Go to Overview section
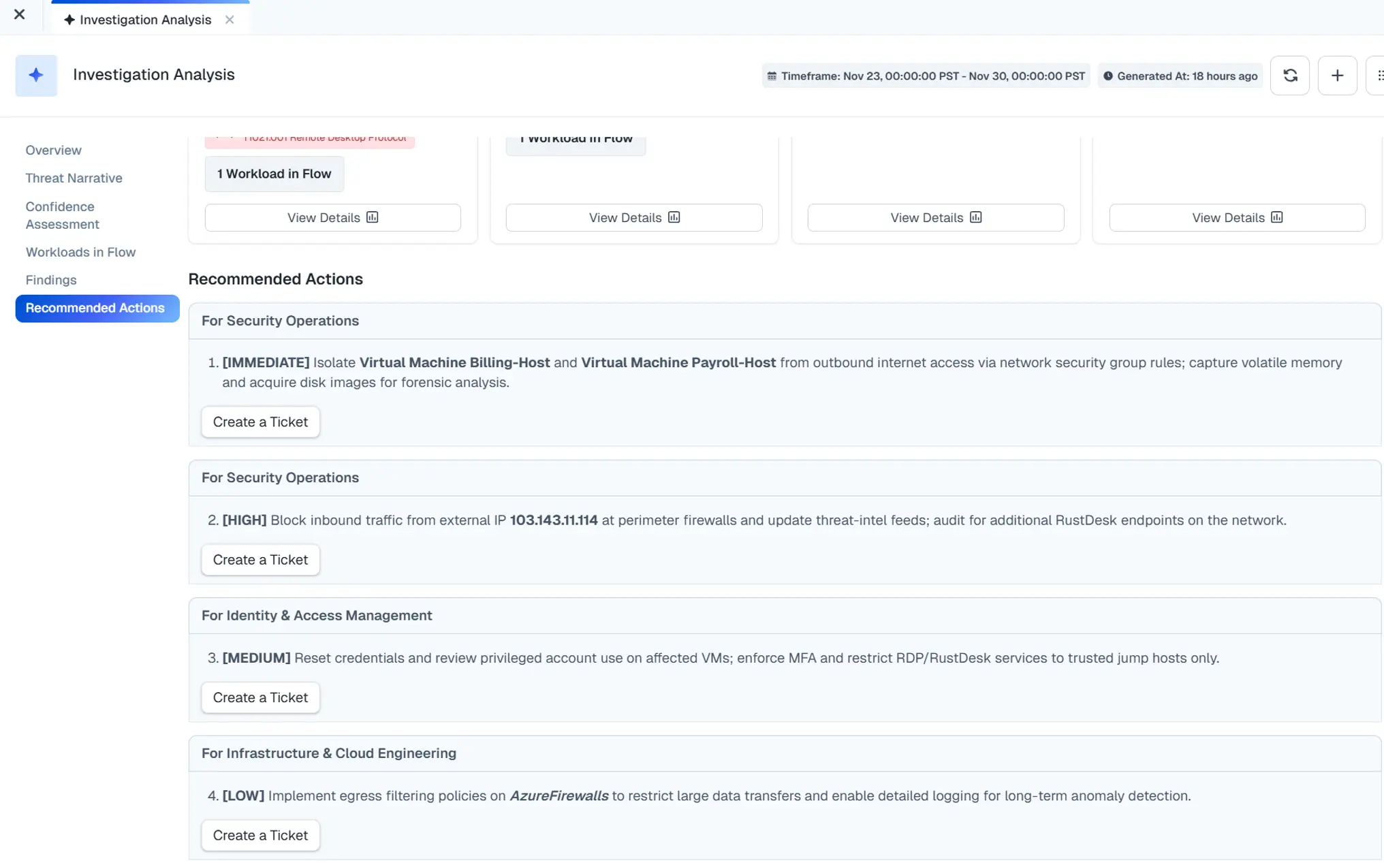 [x=53, y=150]
